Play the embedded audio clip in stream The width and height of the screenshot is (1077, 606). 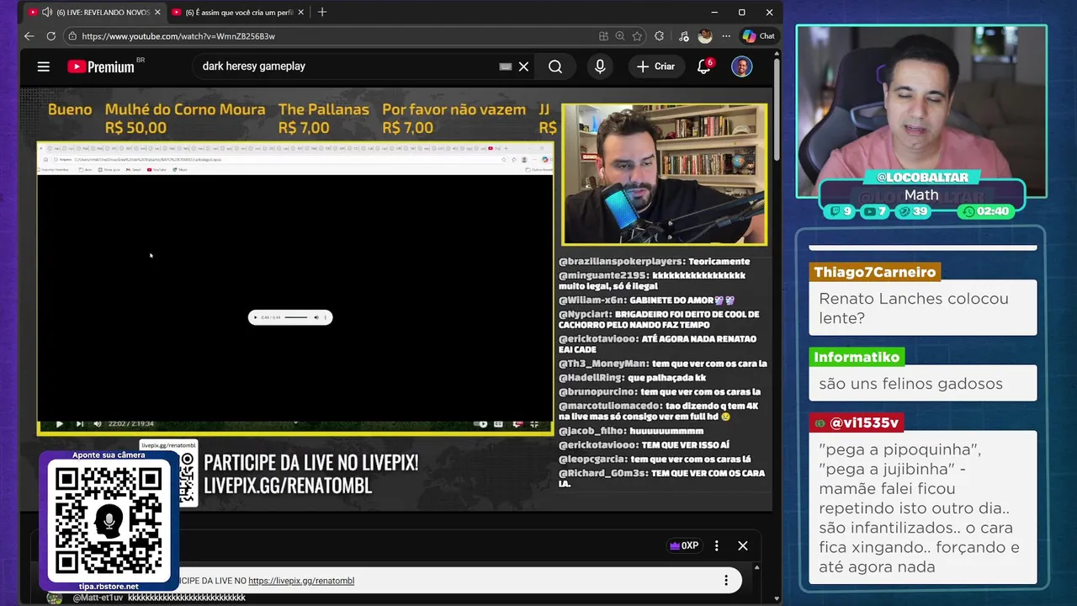point(256,317)
